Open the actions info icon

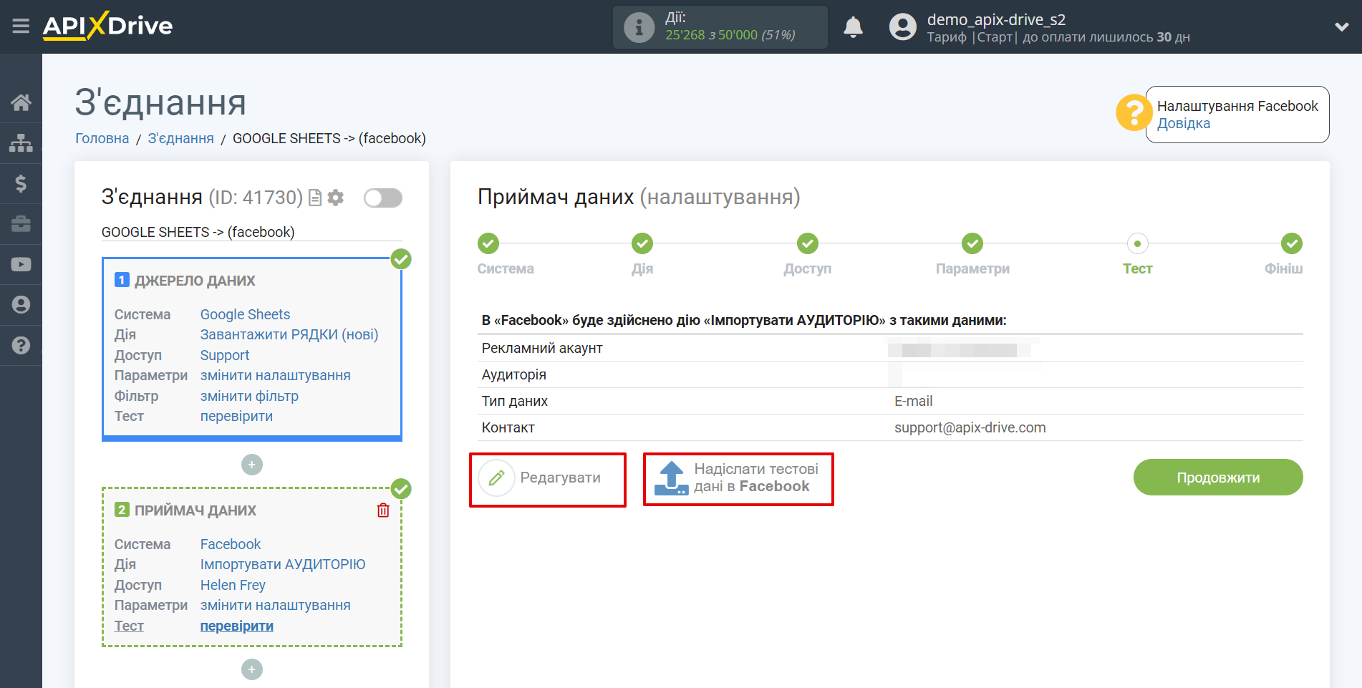click(639, 27)
